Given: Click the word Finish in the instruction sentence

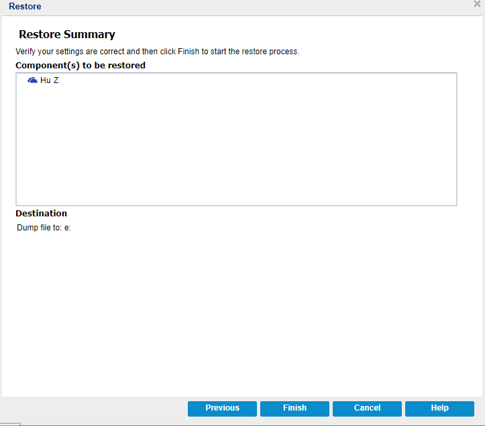Looking at the screenshot, I should coord(188,52).
